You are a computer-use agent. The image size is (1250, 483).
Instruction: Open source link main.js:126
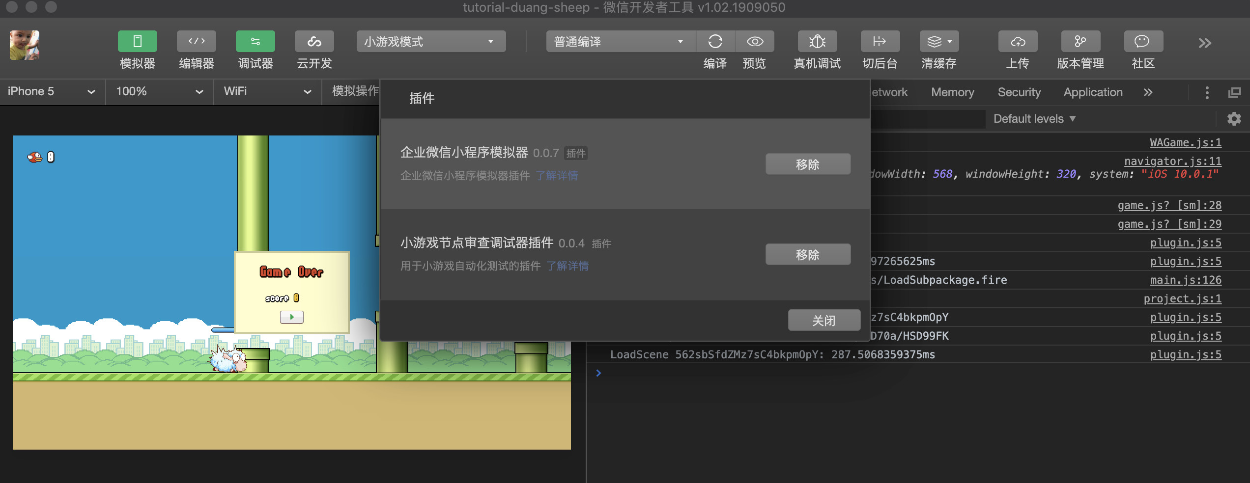pos(1185,280)
